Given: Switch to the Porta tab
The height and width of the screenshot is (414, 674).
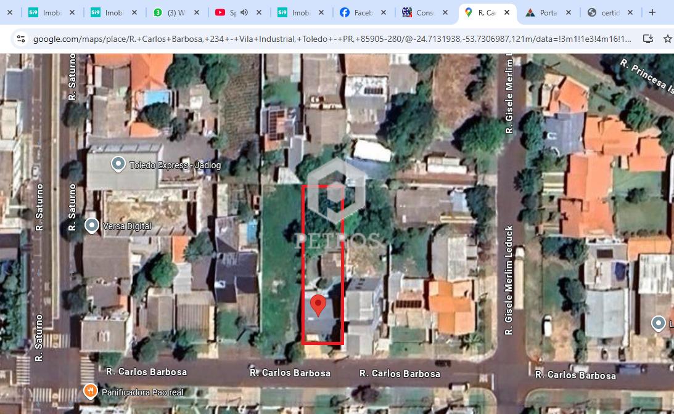Looking at the screenshot, I should pos(546,12).
